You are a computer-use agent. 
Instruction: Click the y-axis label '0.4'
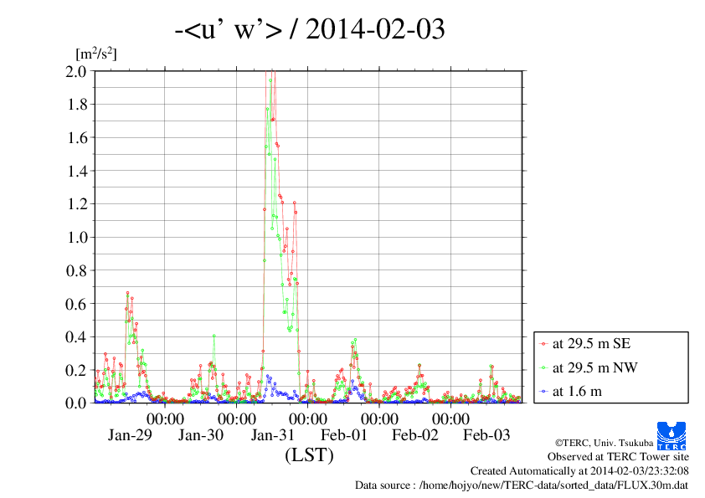coord(76,336)
